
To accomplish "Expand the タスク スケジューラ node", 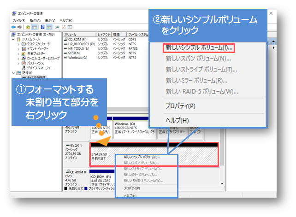I will coord(18,44).
